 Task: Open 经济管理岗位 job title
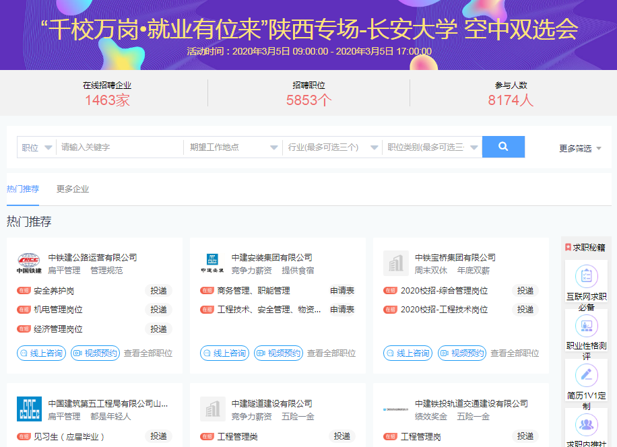click(x=58, y=329)
